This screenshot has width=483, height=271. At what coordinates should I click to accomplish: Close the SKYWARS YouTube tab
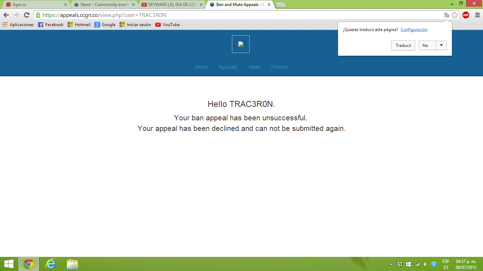tap(201, 5)
